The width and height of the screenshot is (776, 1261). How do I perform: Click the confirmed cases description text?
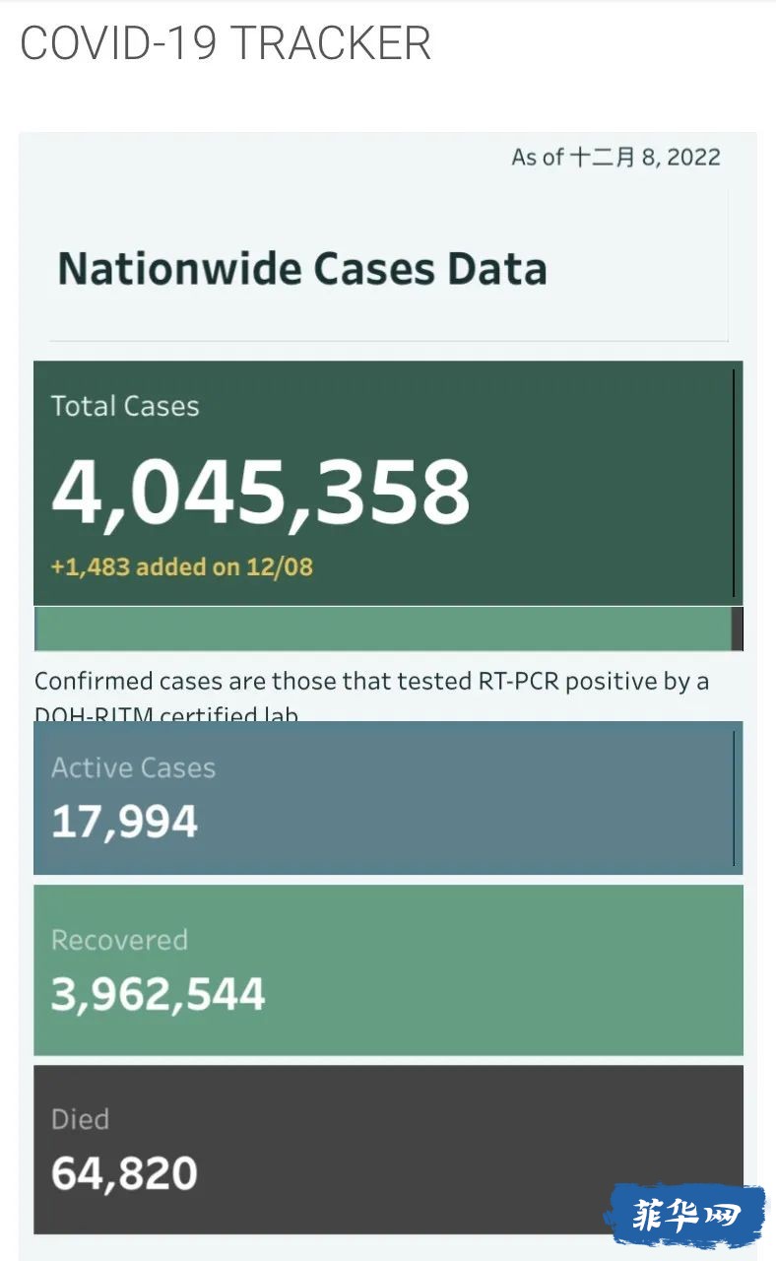pyautogui.click(x=371, y=682)
